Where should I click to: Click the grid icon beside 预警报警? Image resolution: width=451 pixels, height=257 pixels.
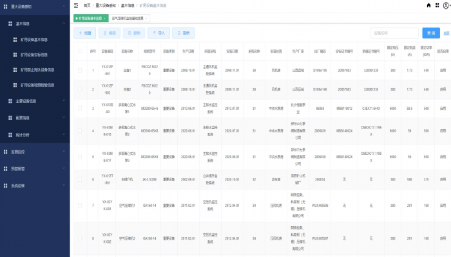[x=6, y=168]
